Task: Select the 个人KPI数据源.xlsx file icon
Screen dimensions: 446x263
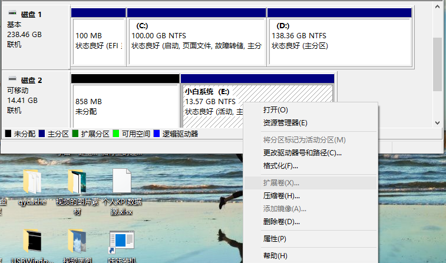Action: [121, 182]
